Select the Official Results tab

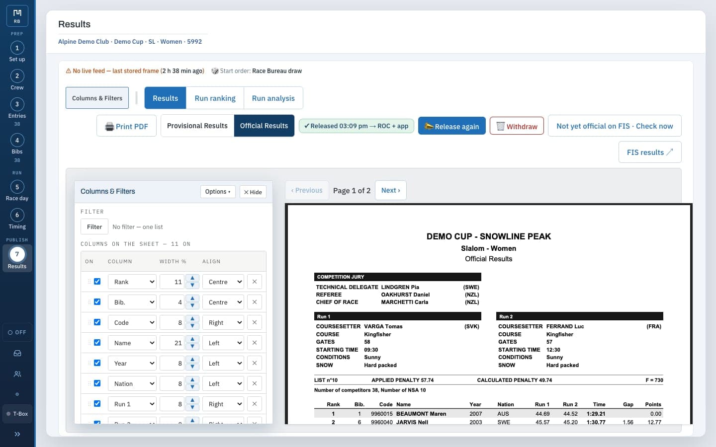[x=264, y=126]
